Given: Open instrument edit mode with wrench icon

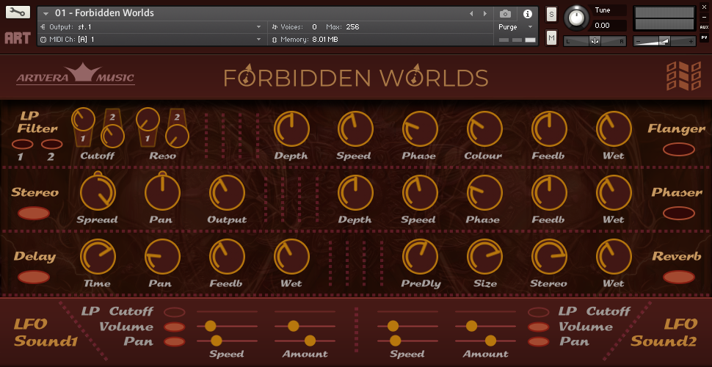Looking at the screenshot, I should tap(18, 12).
